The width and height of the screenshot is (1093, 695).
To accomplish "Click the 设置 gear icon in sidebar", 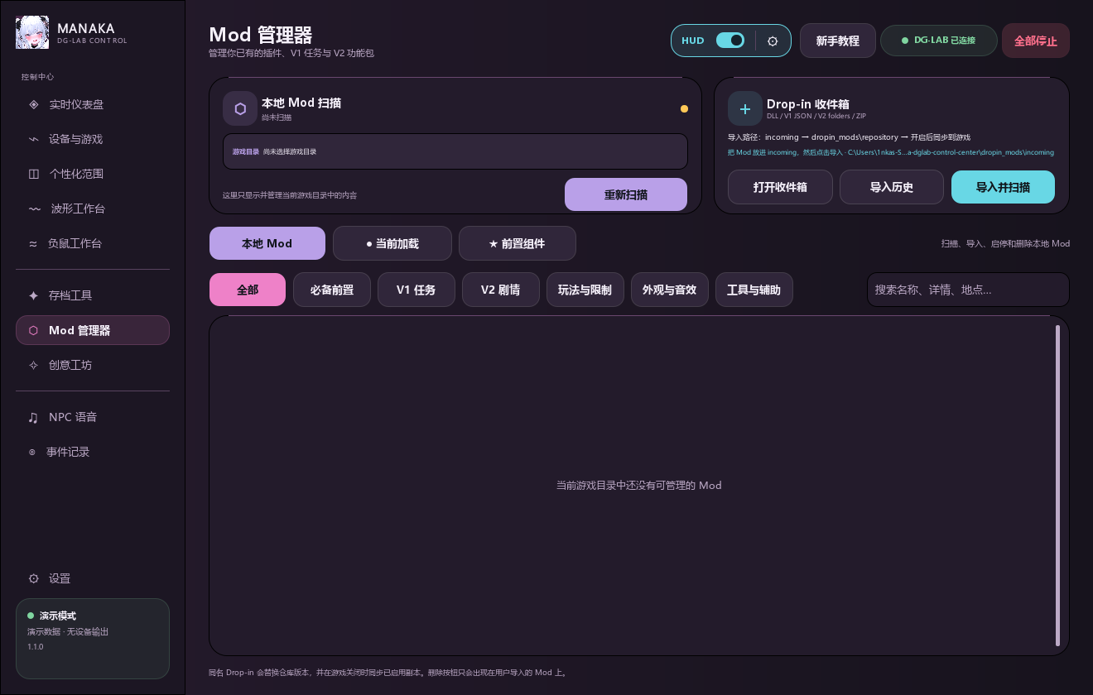I will tap(33, 578).
